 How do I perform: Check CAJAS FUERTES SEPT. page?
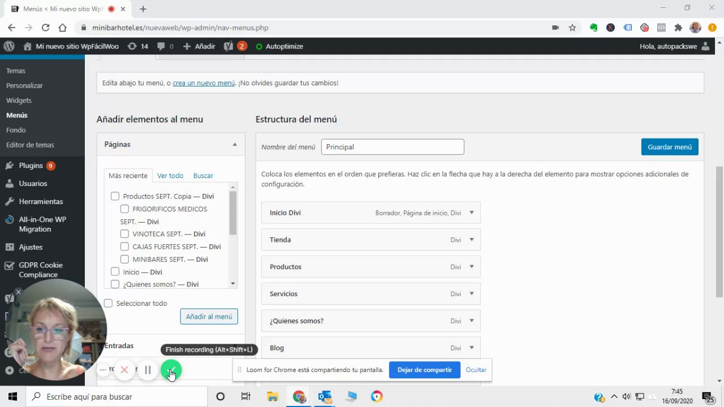click(124, 246)
